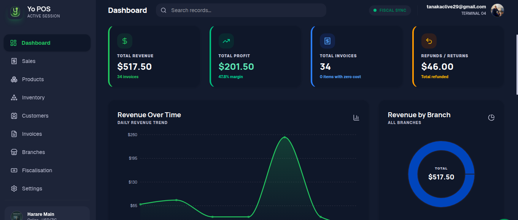Click the Harare Main branch selector

[47, 214]
